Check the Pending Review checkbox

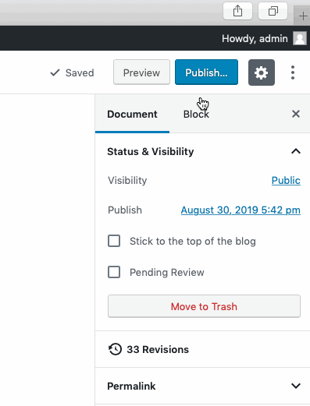pyautogui.click(x=114, y=272)
